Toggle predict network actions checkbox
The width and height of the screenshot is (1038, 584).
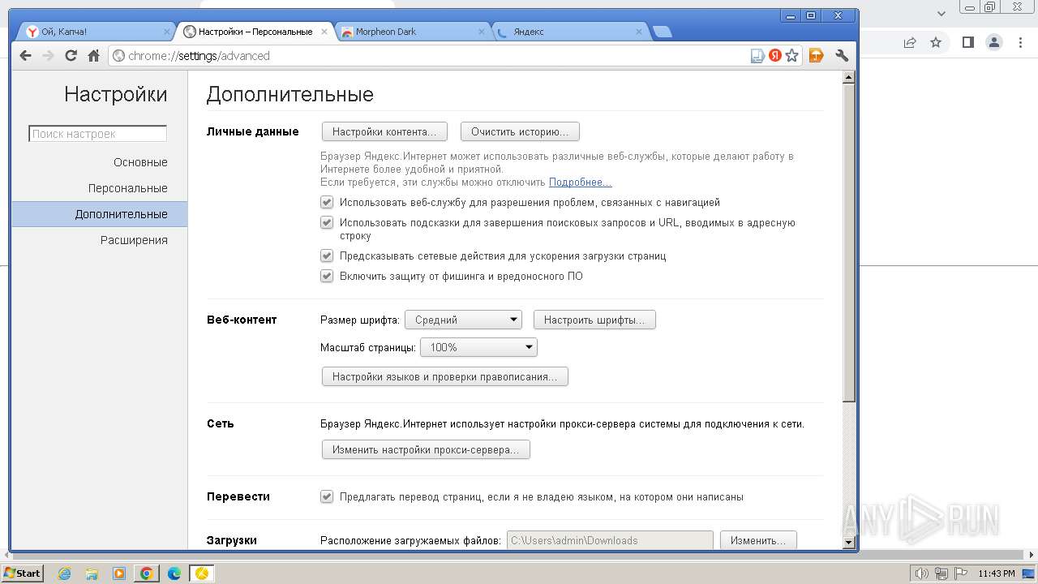(x=327, y=255)
